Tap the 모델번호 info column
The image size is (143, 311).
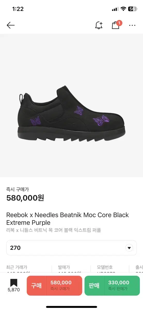[105, 269]
